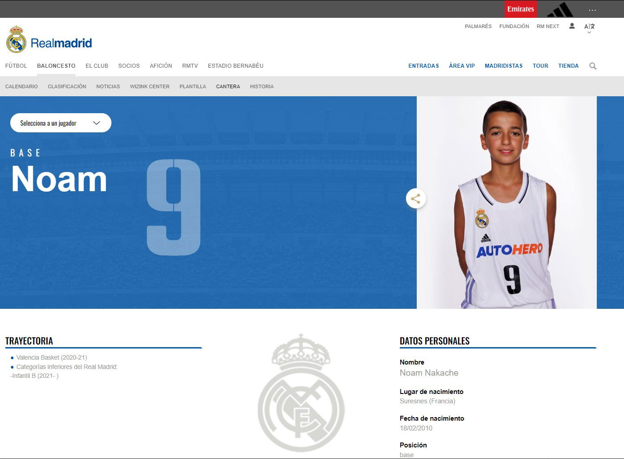This screenshot has height=459, width=624.
Task: Open the RMTV menu
Action: click(190, 66)
